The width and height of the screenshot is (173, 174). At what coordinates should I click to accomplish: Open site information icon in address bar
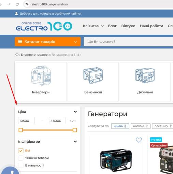tap(27, 4)
